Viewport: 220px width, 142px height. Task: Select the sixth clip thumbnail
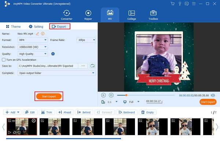click(185, 127)
